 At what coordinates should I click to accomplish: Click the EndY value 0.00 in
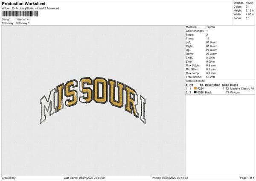coord(210,61)
